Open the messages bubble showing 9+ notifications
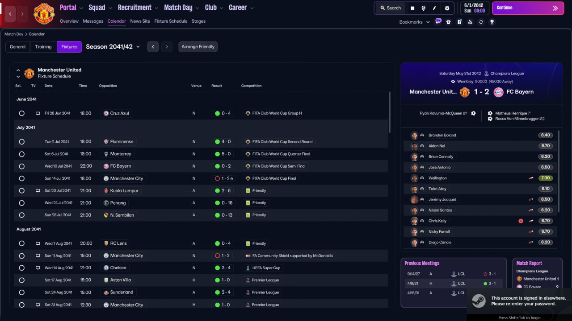Image resolution: width=572 pixels, height=321 pixels. (438, 21)
